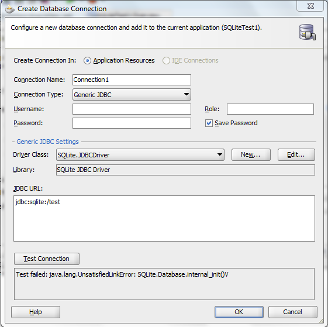Select the IDE Connections radio option
The height and width of the screenshot is (327, 328).
click(x=166, y=60)
